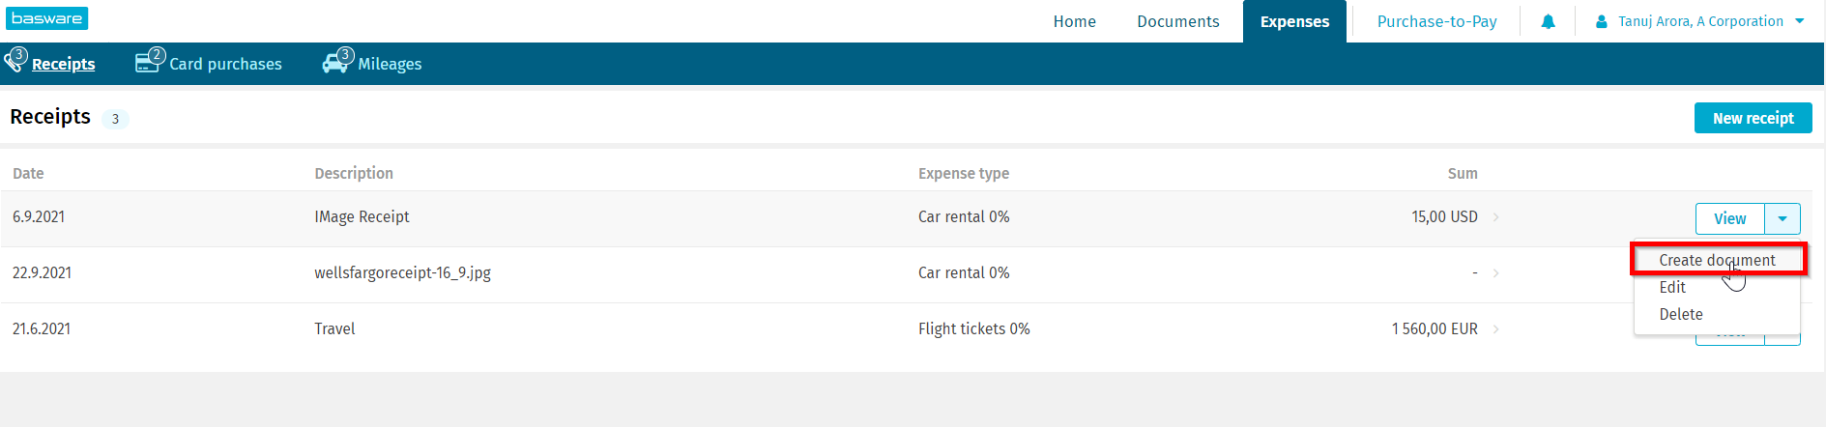
Task: Click the Basware logo
Action: pos(47,18)
